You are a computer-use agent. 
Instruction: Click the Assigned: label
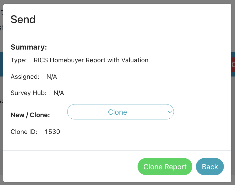(x=25, y=76)
